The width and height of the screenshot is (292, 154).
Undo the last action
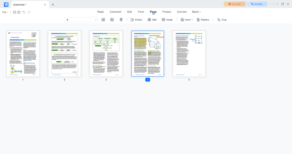[24, 12]
